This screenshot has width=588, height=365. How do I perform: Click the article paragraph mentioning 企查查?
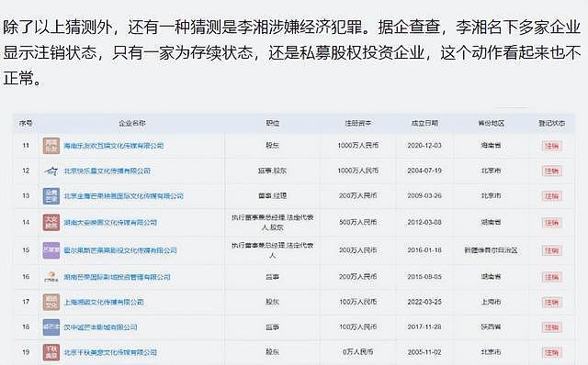coord(292,53)
